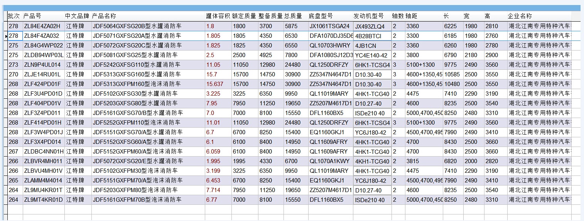Image resolution: width=584 pixels, height=221 pixels.
Task: Select product number cell ZLBVR4MH011
Action: [42, 161]
